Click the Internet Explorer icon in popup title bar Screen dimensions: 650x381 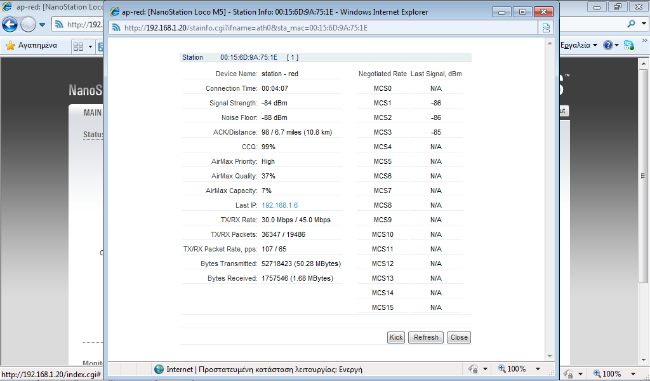(x=114, y=11)
